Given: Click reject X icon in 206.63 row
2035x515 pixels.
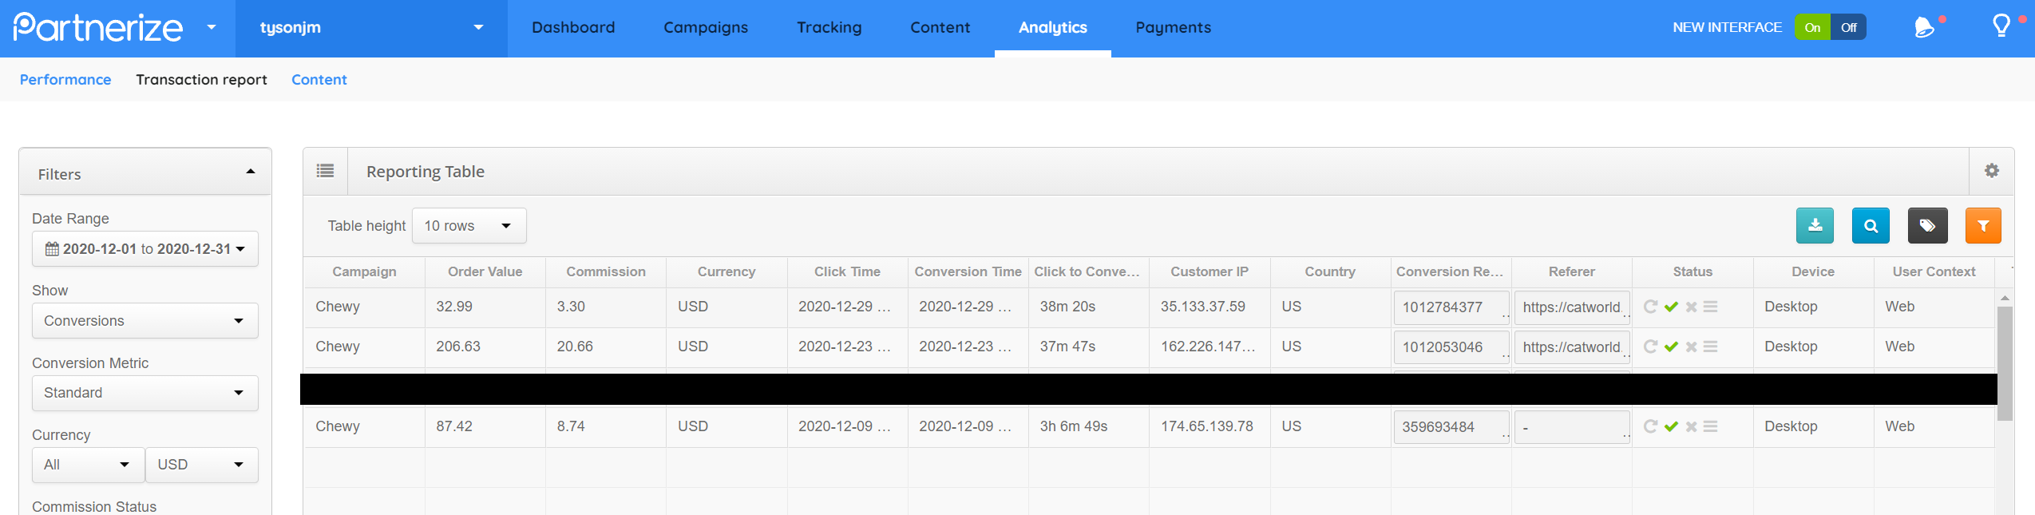Looking at the screenshot, I should [x=1691, y=347].
